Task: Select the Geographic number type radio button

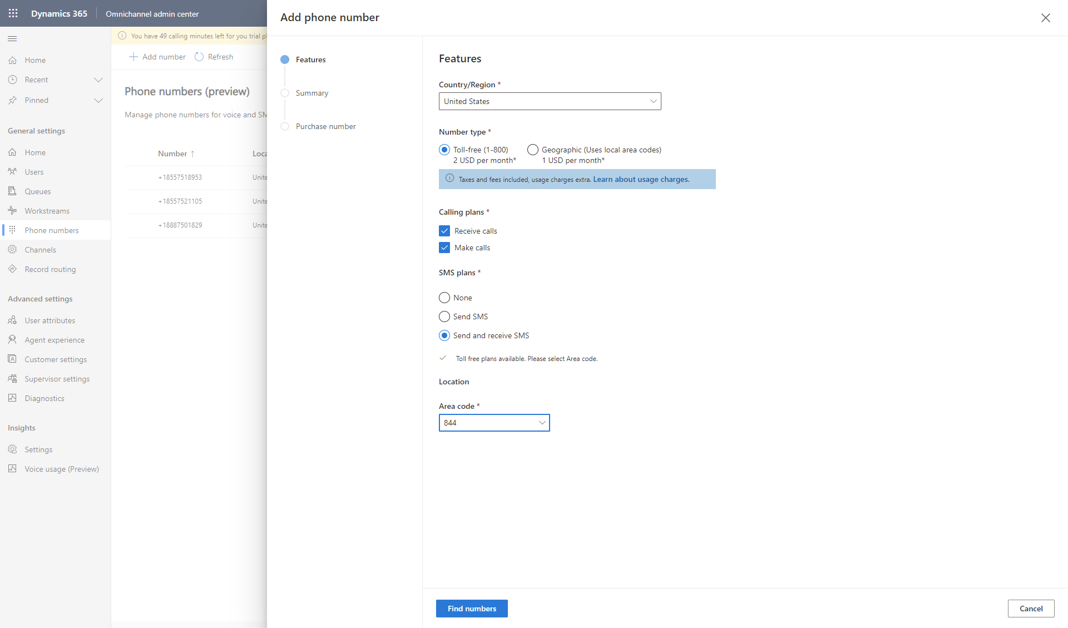Action: (532, 150)
